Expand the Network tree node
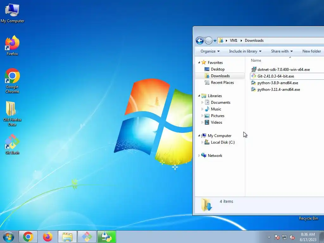The image size is (324, 243). [x=199, y=155]
